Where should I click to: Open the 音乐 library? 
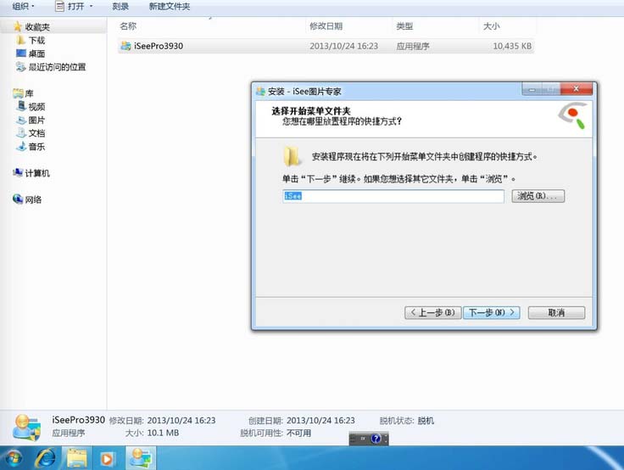click(36, 147)
